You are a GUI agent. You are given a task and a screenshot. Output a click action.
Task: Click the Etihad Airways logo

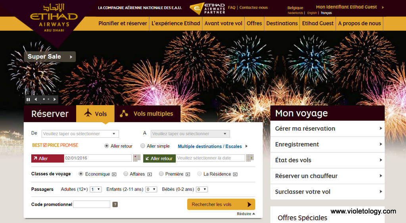click(x=54, y=17)
